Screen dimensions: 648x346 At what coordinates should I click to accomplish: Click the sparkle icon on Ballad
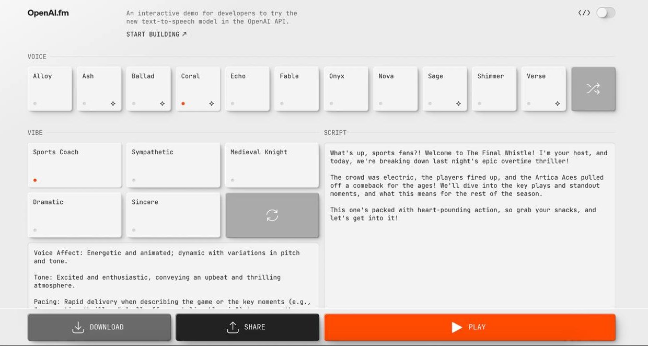(162, 103)
